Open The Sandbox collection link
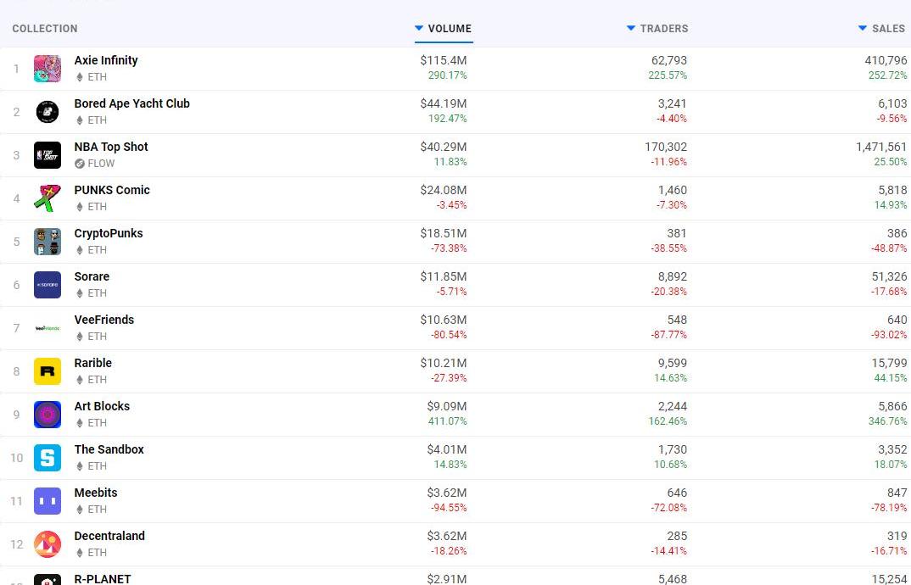This screenshot has width=911, height=585. pyautogui.click(x=109, y=449)
